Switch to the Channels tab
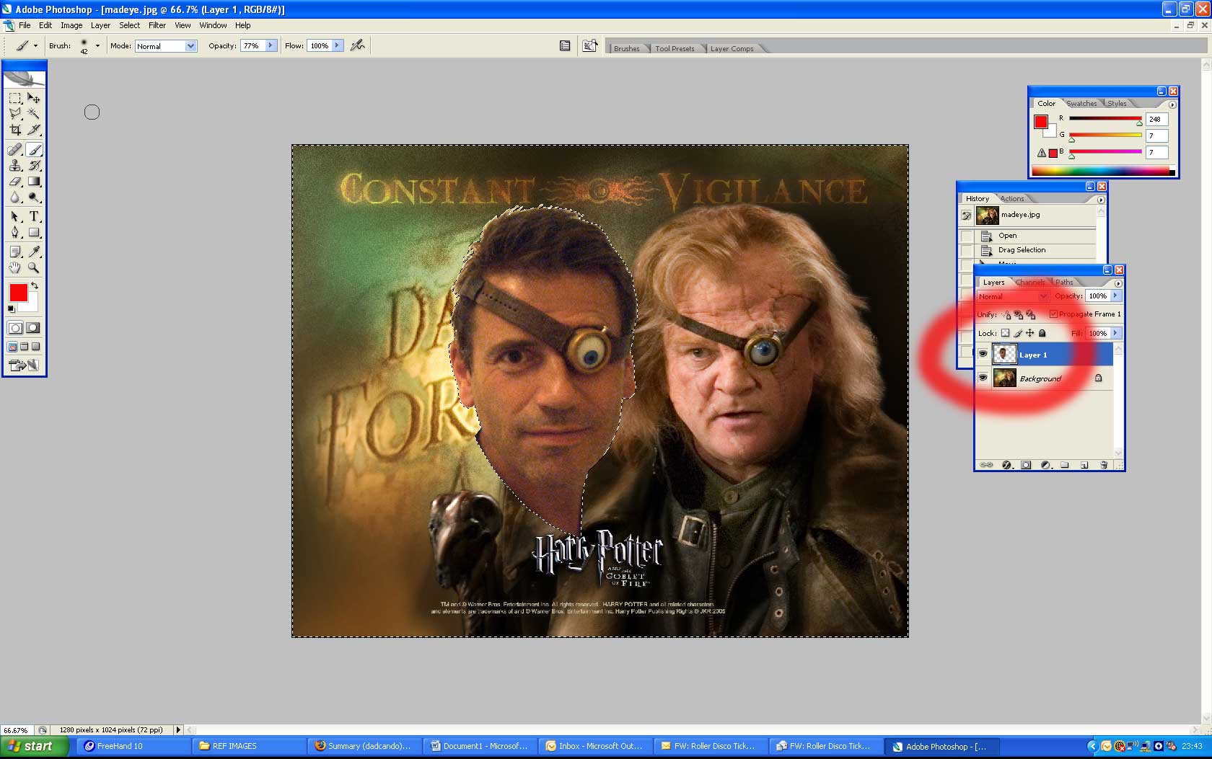The image size is (1212, 759). (x=1029, y=283)
